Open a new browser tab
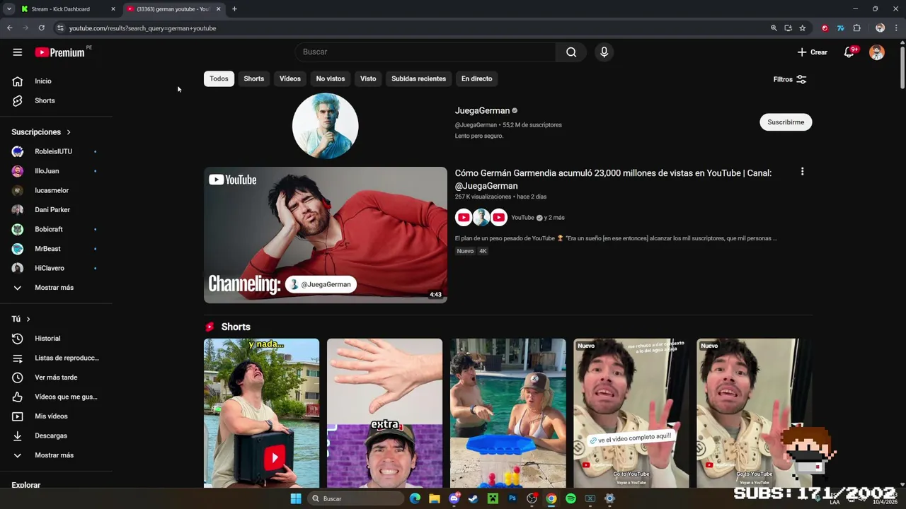The image size is (906, 509). tap(234, 9)
